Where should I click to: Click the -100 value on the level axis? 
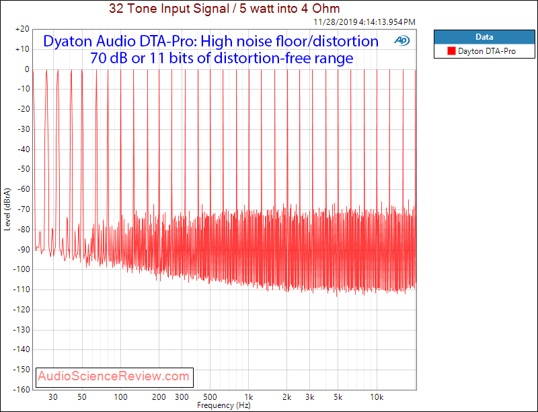tap(22, 269)
